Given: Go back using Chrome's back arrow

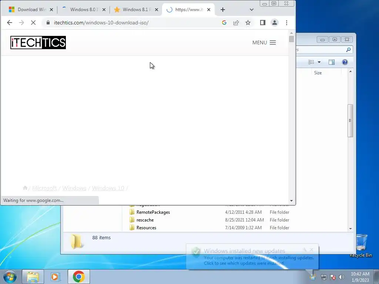Looking at the screenshot, I should click(9, 23).
